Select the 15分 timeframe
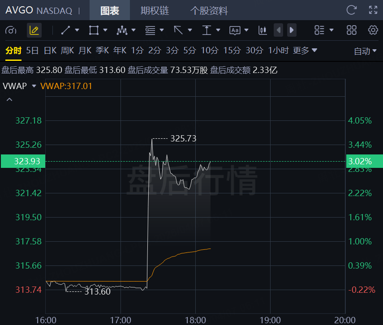Viewport: 383px width, 325px height. pos(232,51)
